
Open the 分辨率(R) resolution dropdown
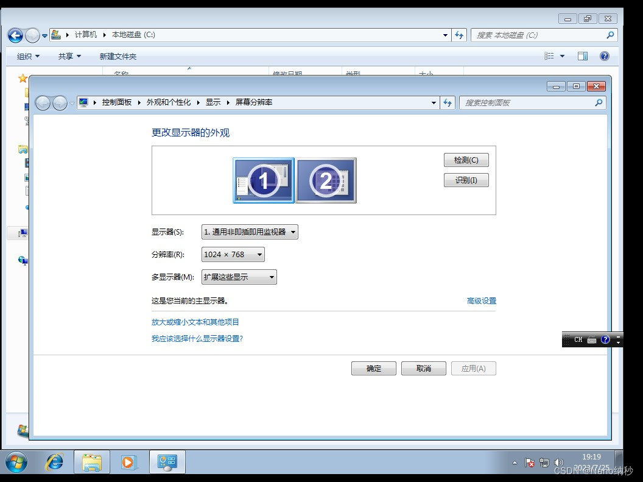point(233,254)
